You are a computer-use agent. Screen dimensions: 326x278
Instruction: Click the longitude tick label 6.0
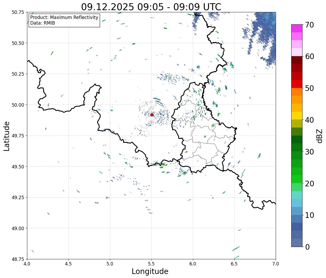193,264
